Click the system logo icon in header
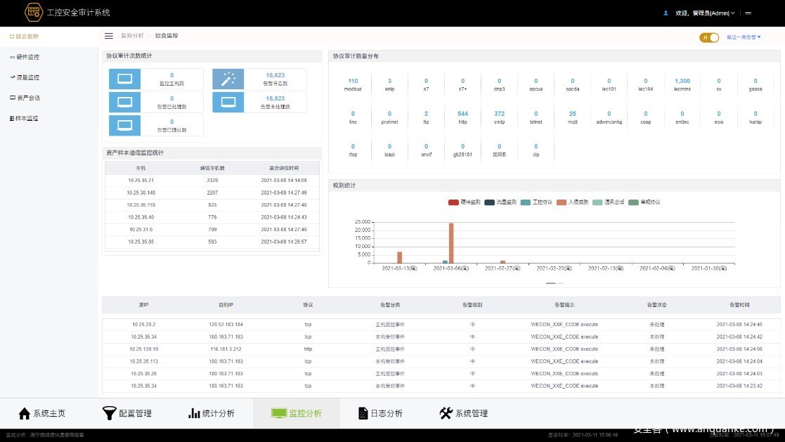 (33, 12)
